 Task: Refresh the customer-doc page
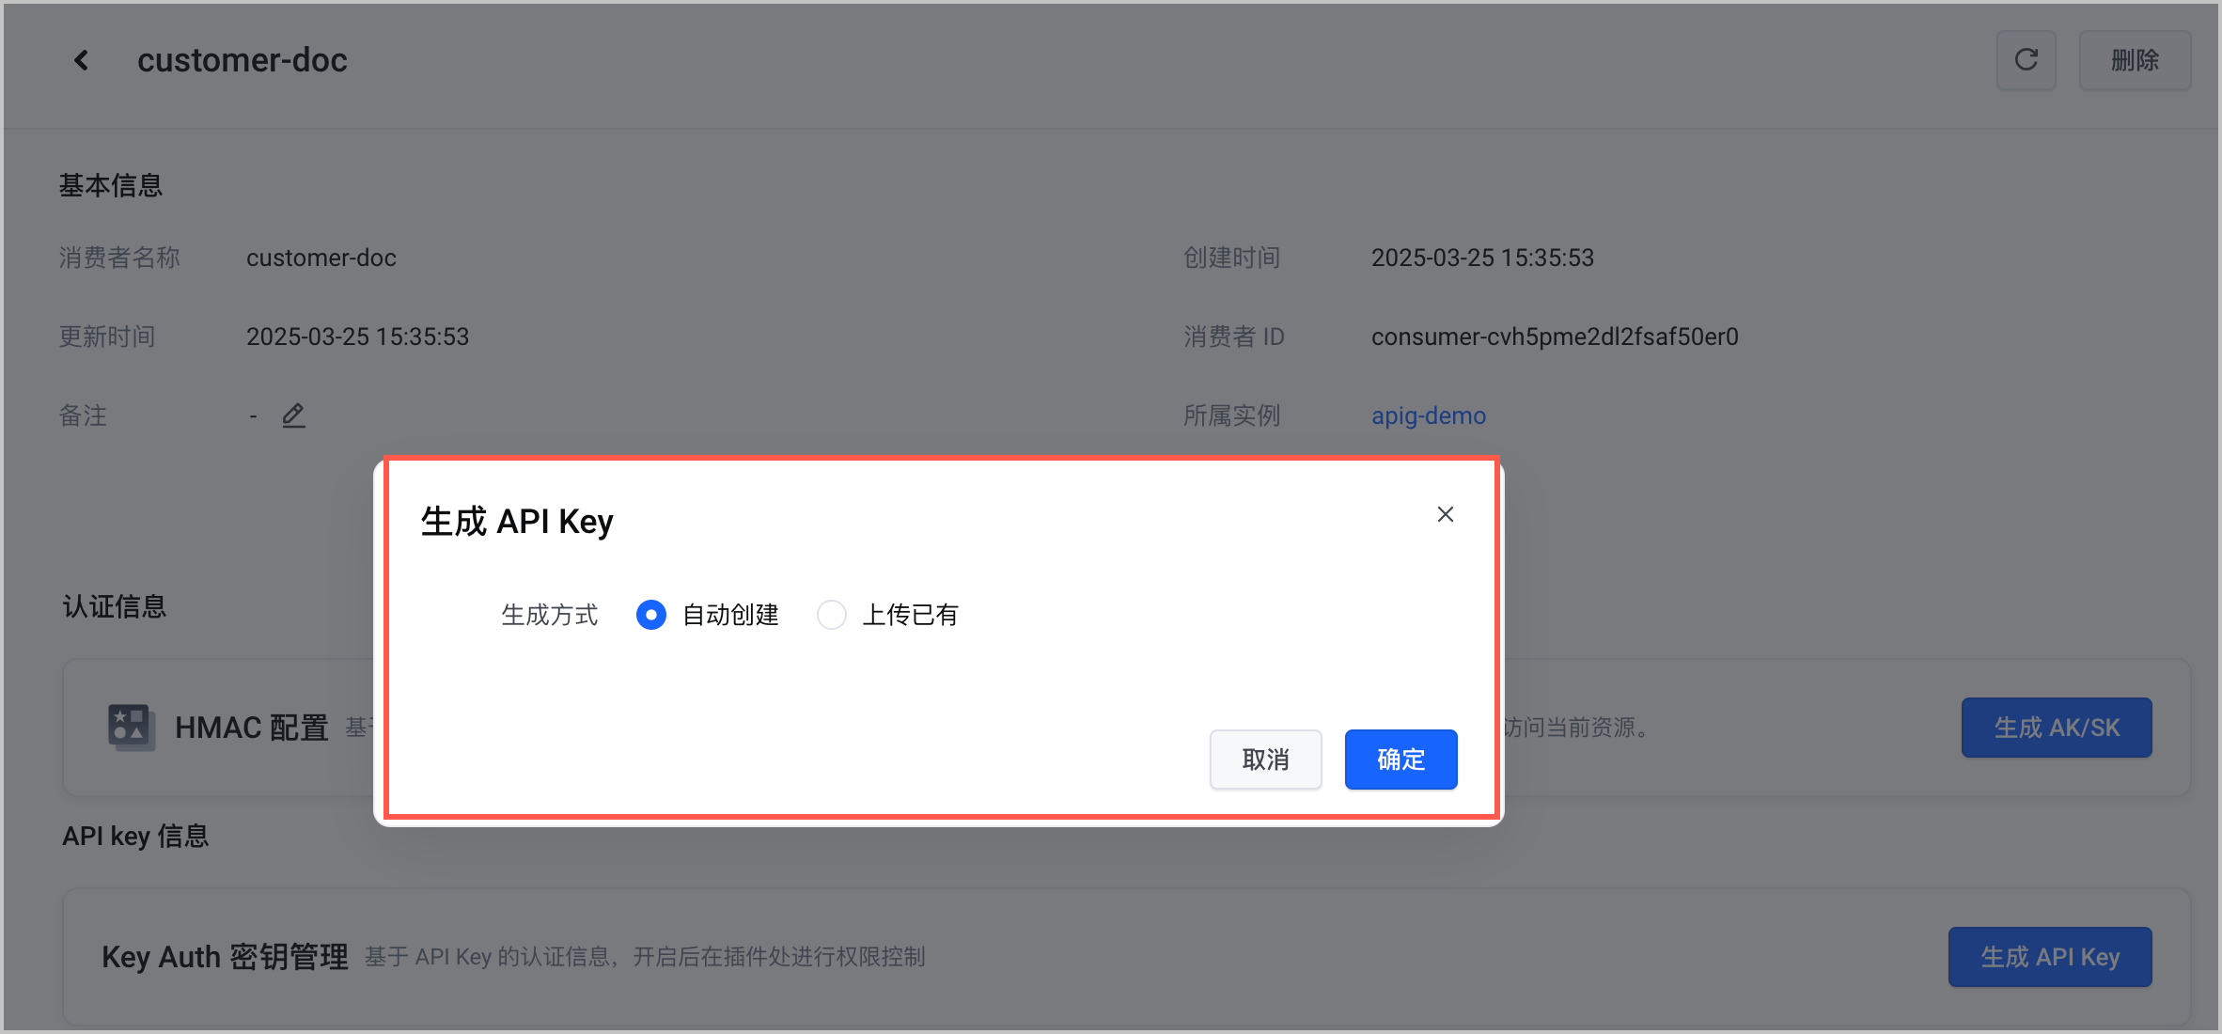(2026, 60)
